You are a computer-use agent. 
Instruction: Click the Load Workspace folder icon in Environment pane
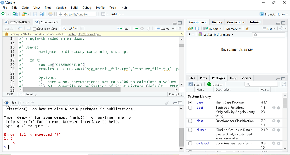point(191,29)
